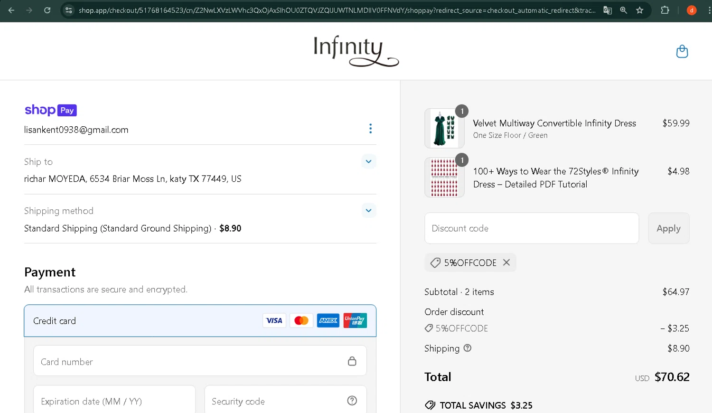
Task: Open the zoom magnifier icon in address bar
Action: click(x=624, y=10)
